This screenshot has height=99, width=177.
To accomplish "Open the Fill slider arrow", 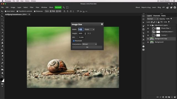I will coord(169,22).
